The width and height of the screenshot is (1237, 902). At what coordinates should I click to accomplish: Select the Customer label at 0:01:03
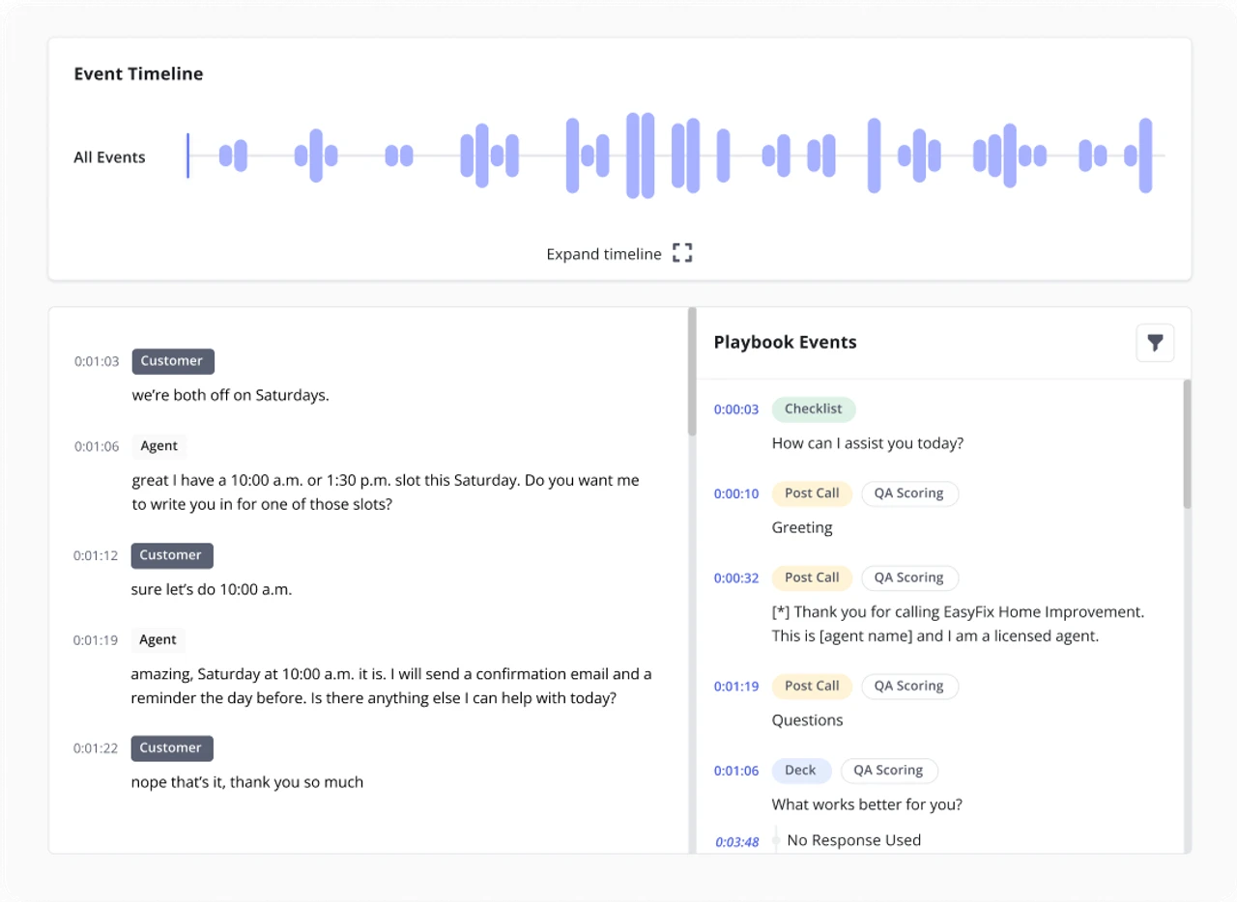click(172, 361)
